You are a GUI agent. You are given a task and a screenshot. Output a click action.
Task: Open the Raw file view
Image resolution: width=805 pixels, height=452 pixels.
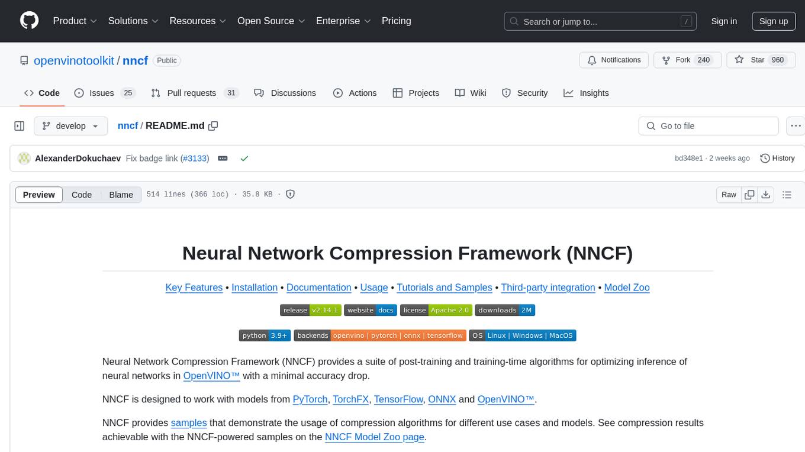click(x=729, y=195)
